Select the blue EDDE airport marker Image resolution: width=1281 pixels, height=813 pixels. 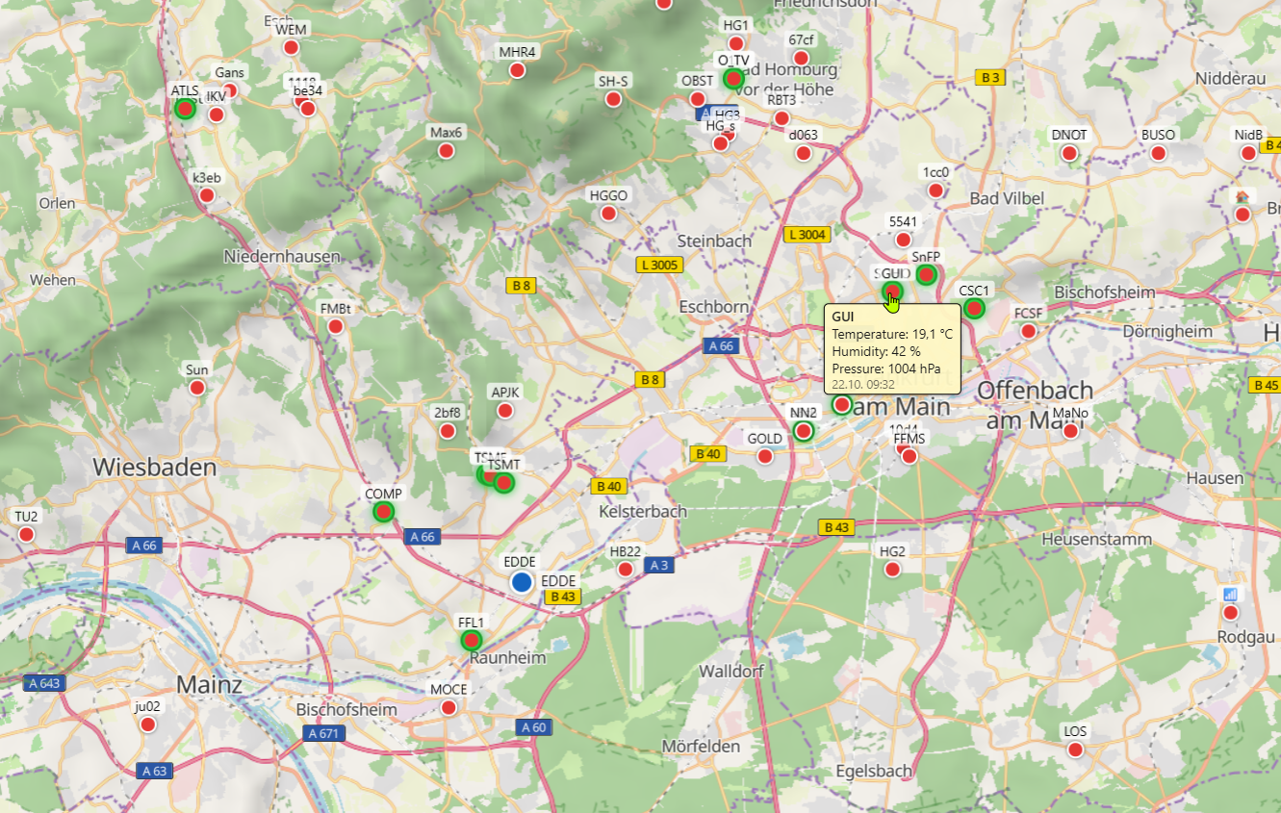(x=522, y=582)
